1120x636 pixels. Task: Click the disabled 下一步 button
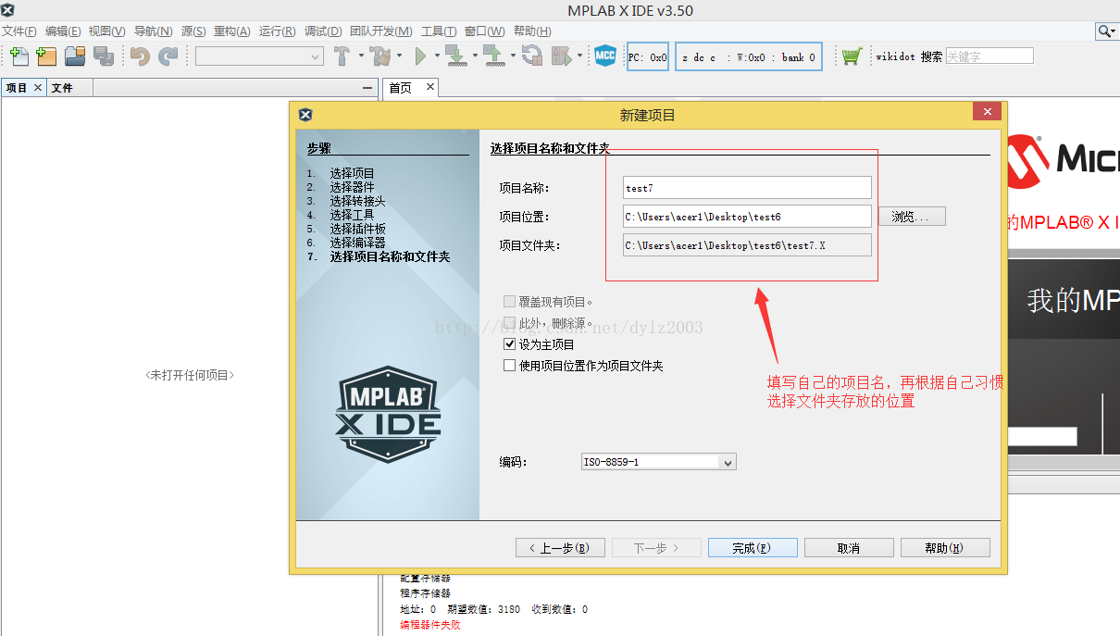[656, 548]
